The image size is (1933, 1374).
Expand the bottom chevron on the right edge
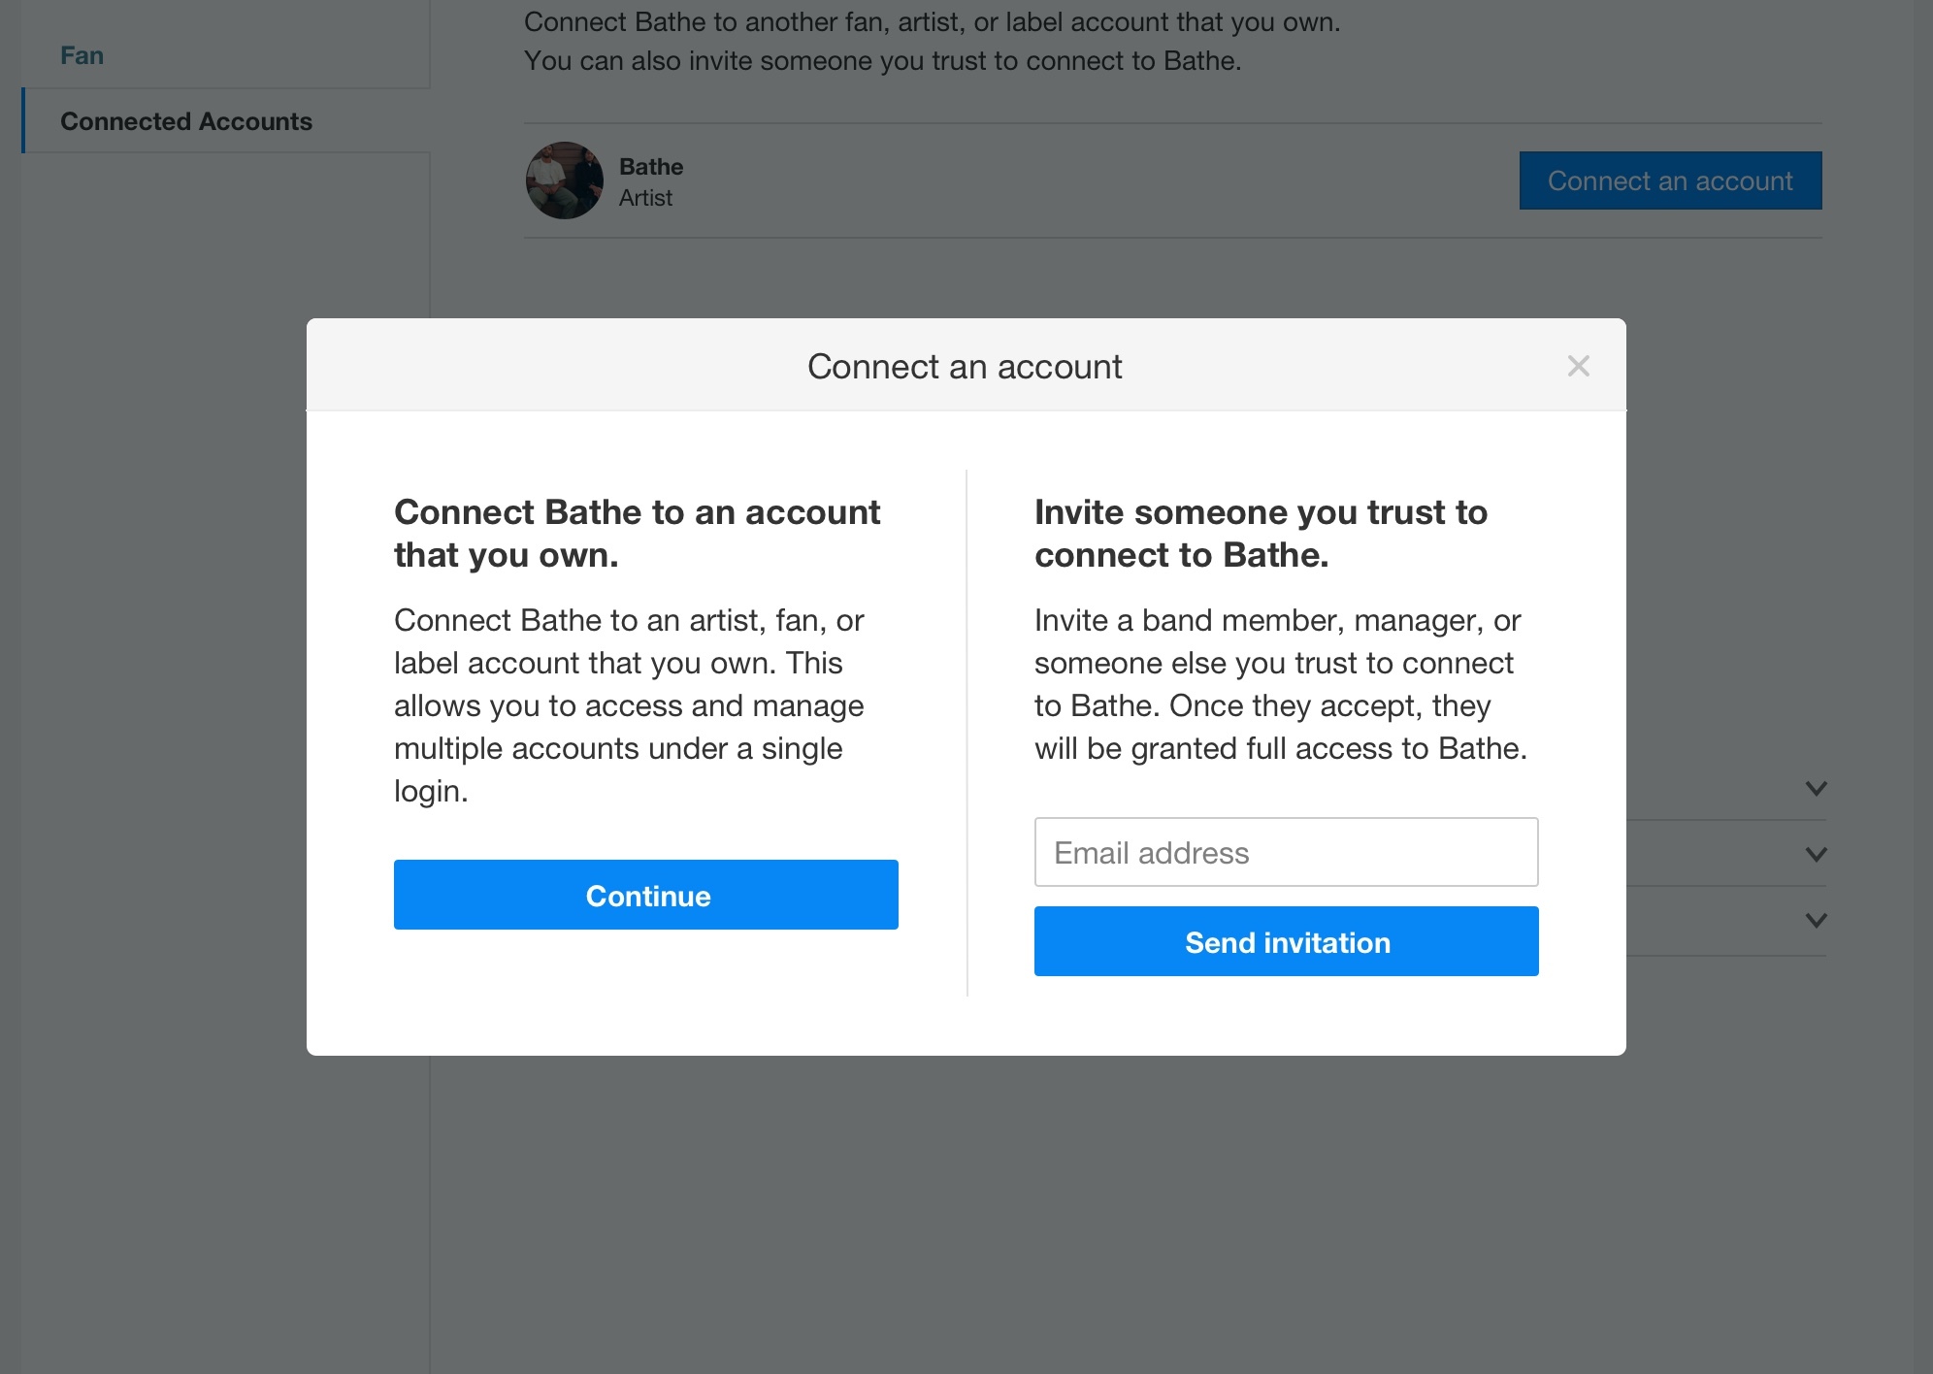[x=1815, y=920]
